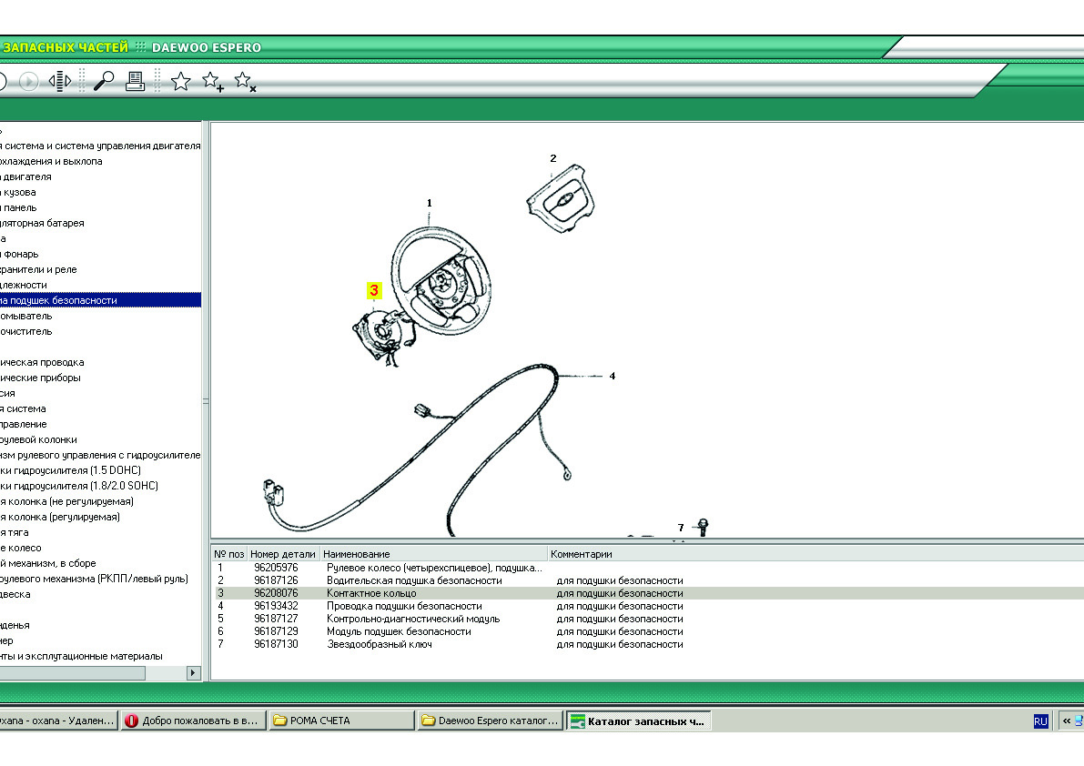Click the 'Номер детали' column header
This screenshot has height=766, width=1084.
pyautogui.click(x=283, y=554)
